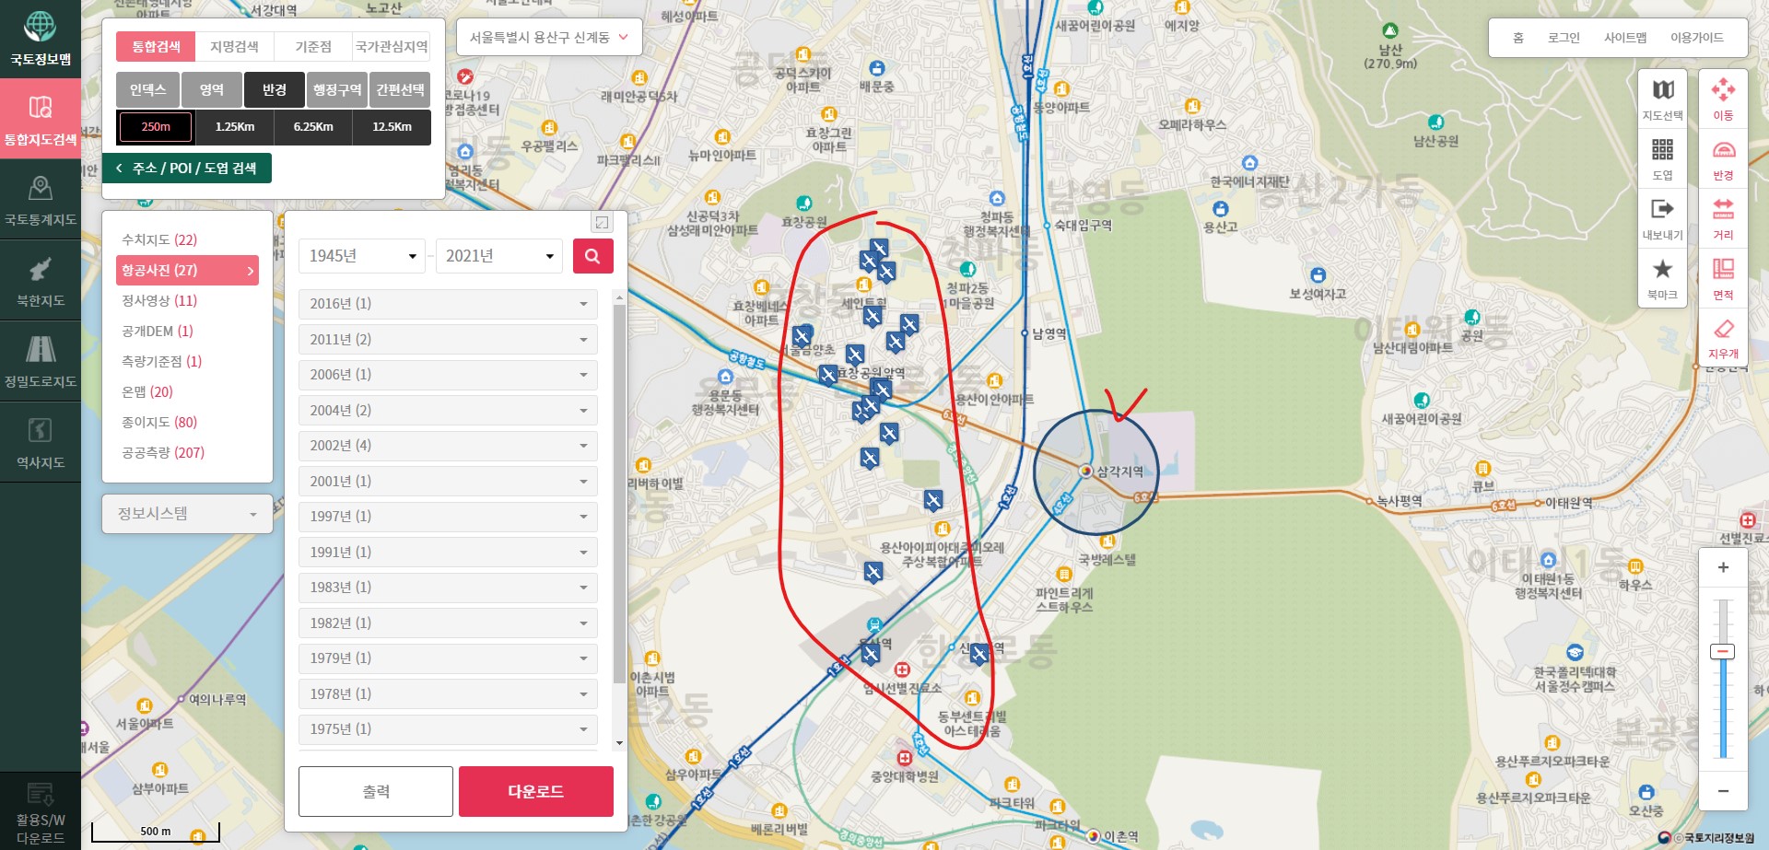Click the 지우개 eraser tool
The height and width of the screenshot is (850, 1769).
(x=1723, y=338)
